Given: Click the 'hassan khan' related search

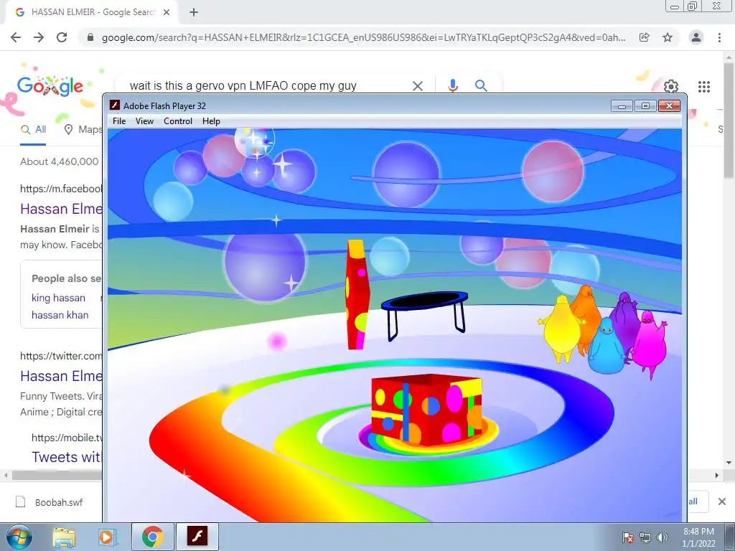Looking at the screenshot, I should [x=60, y=316].
